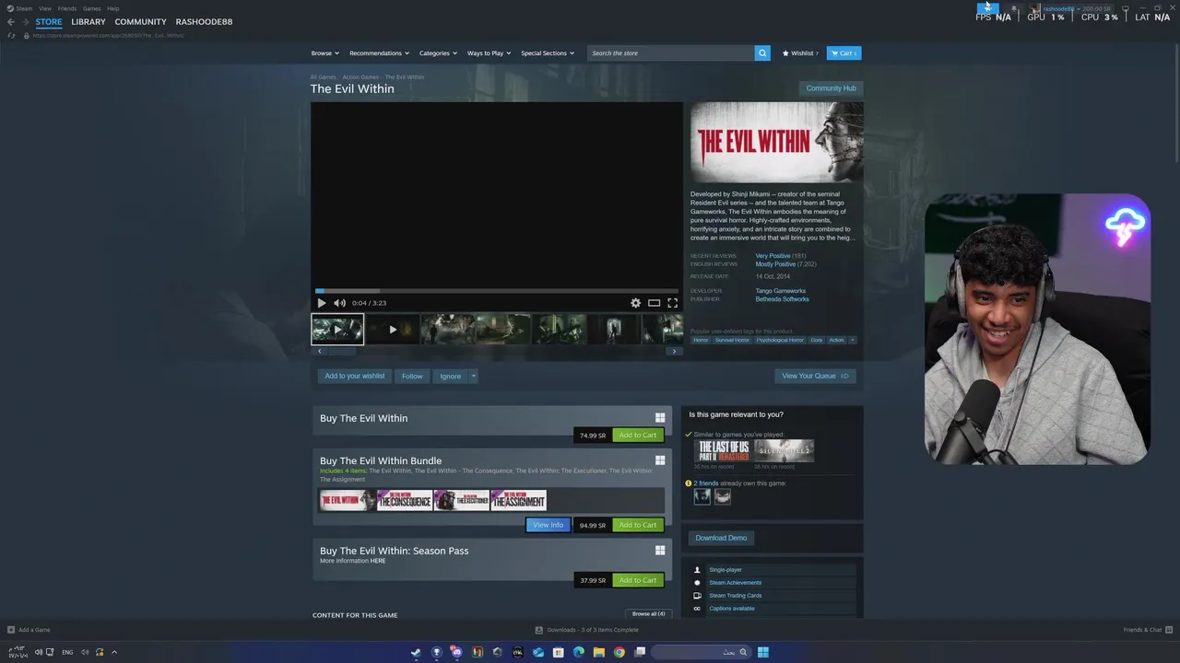Open the All Games breadcrumb
Viewport: 1180px width, 663px height.
pos(324,77)
